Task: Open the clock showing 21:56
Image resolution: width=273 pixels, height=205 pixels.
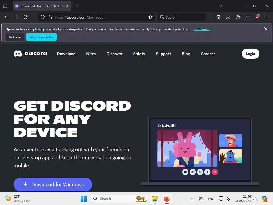Action: (243, 199)
